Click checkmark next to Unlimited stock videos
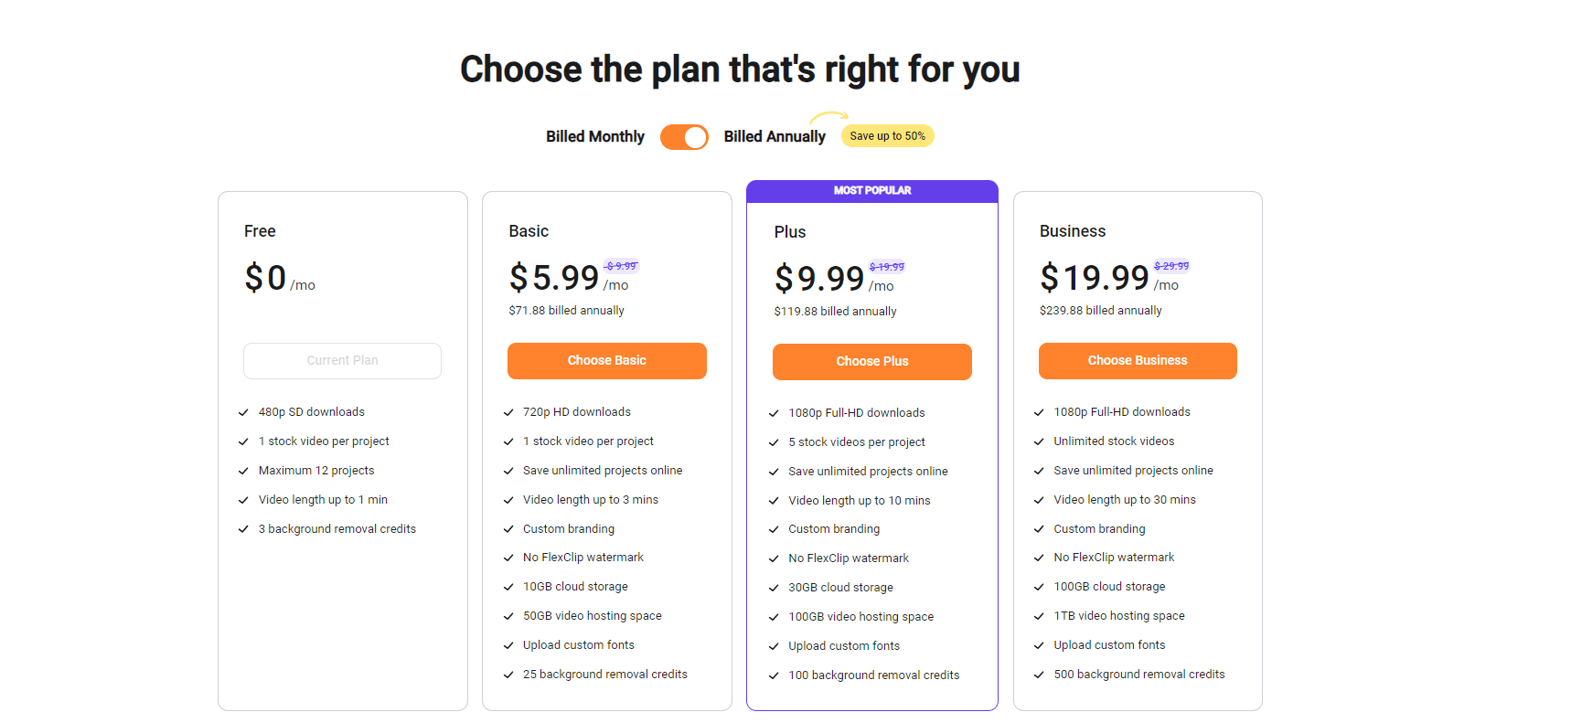 pyautogui.click(x=1039, y=441)
